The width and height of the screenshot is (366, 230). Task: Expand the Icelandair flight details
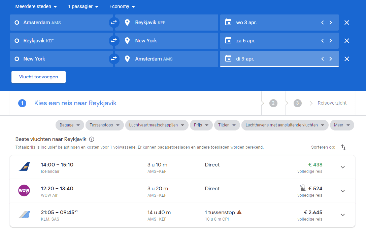[343, 167]
